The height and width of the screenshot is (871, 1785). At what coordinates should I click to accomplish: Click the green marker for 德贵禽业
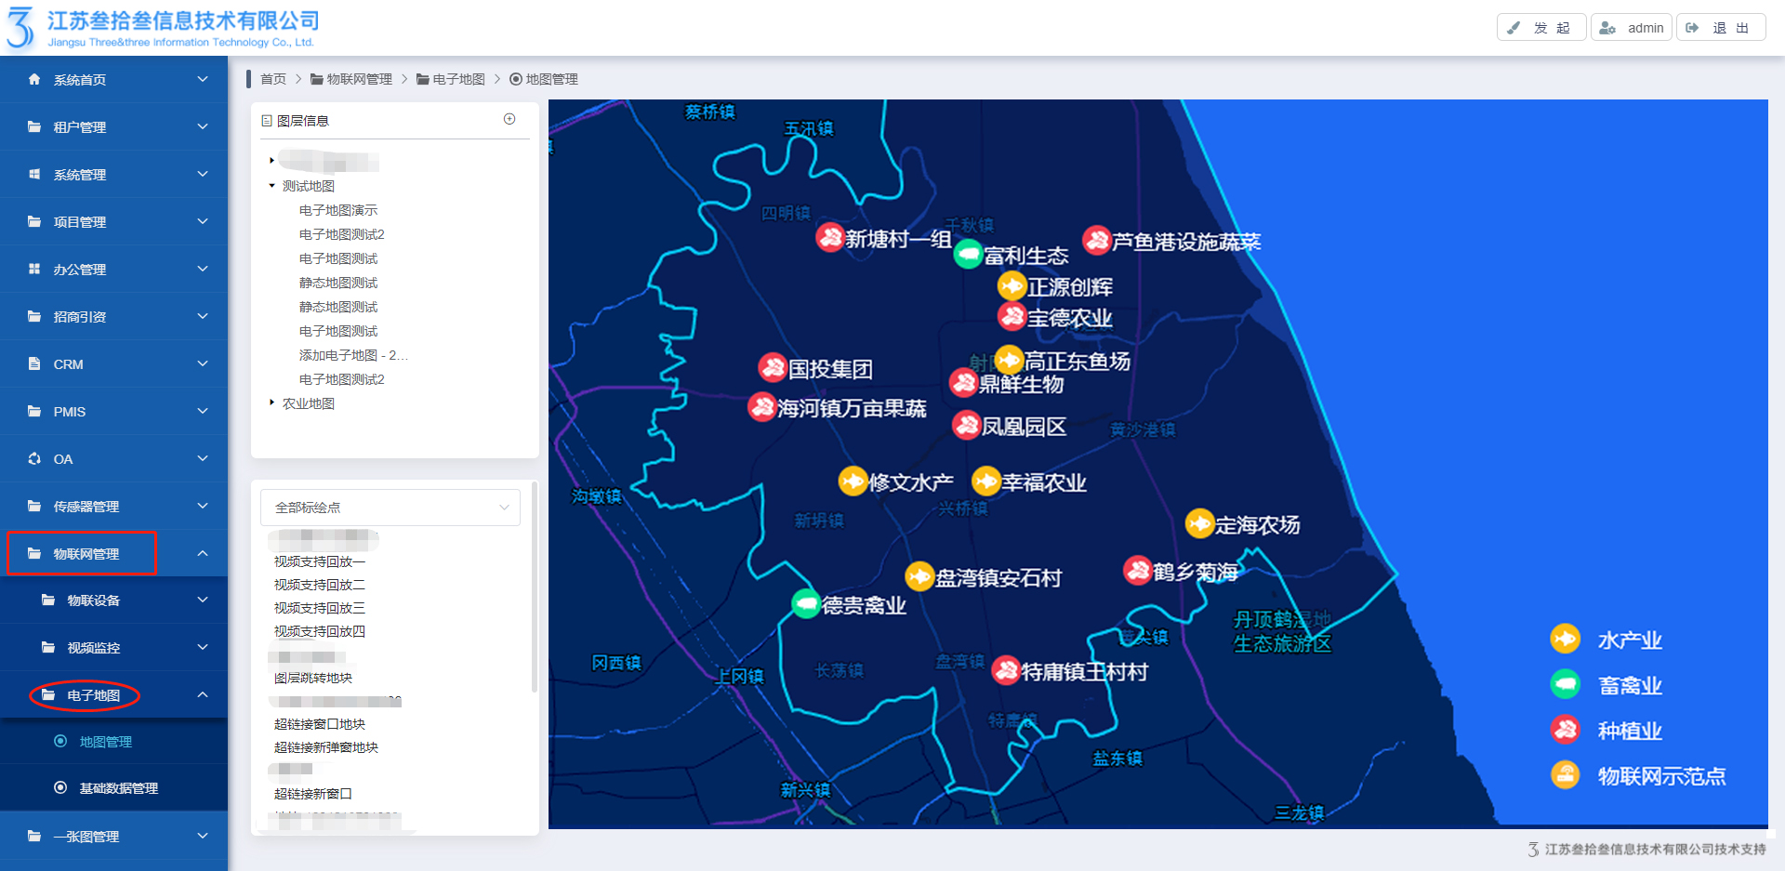coord(805,604)
